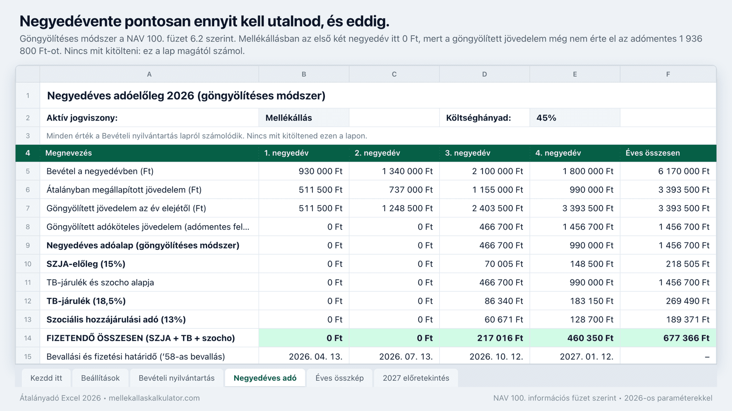The width and height of the screenshot is (732, 411).
Task: Click the Szociális hozzájárulási adó (13%) label
Action: (x=149, y=319)
